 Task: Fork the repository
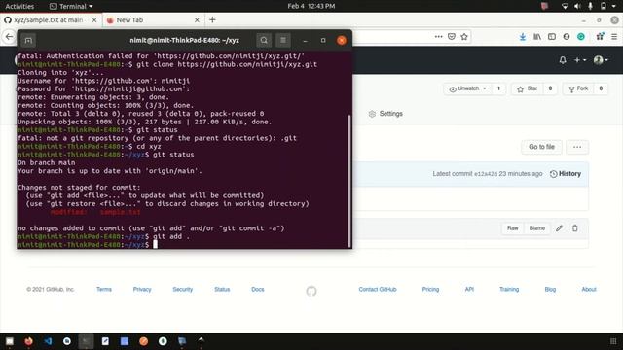[x=578, y=88]
